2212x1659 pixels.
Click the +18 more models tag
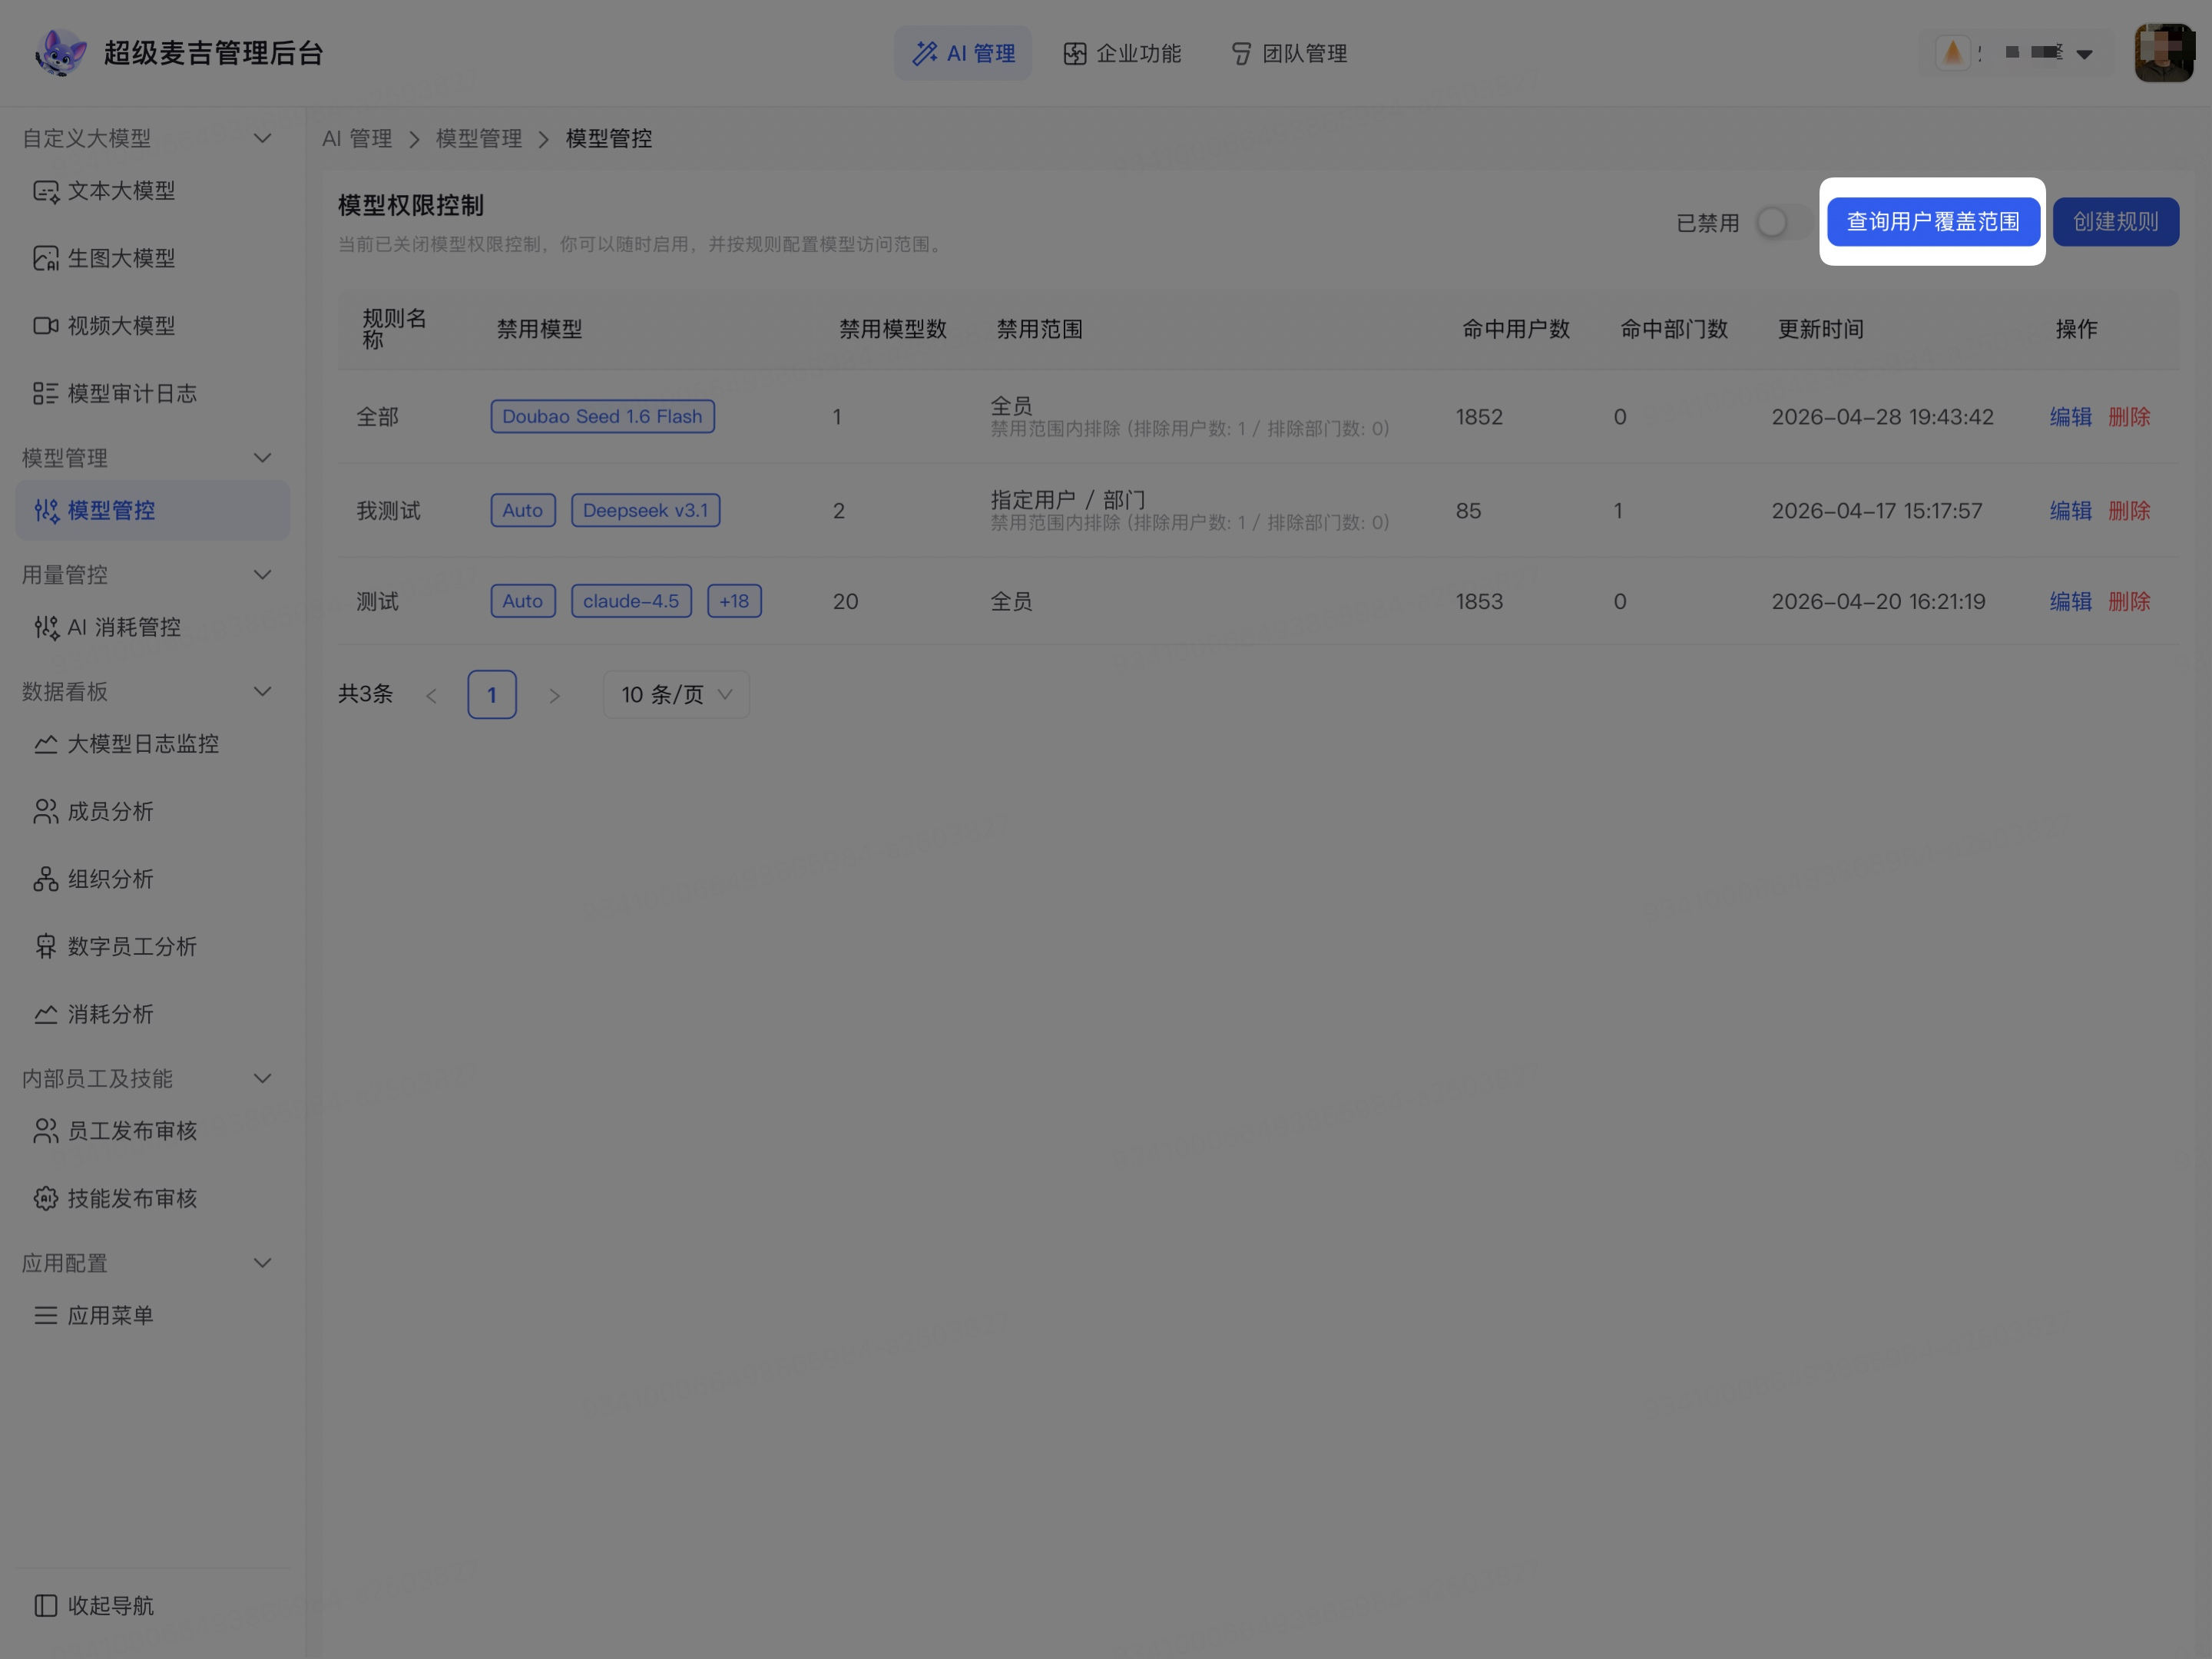tap(734, 601)
